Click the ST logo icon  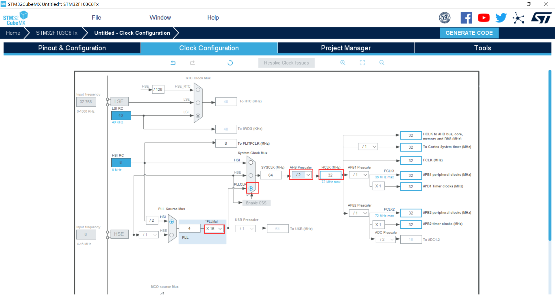[541, 18]
